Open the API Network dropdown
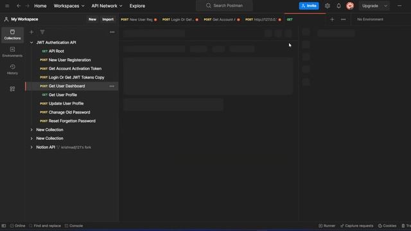 point(107,6)
